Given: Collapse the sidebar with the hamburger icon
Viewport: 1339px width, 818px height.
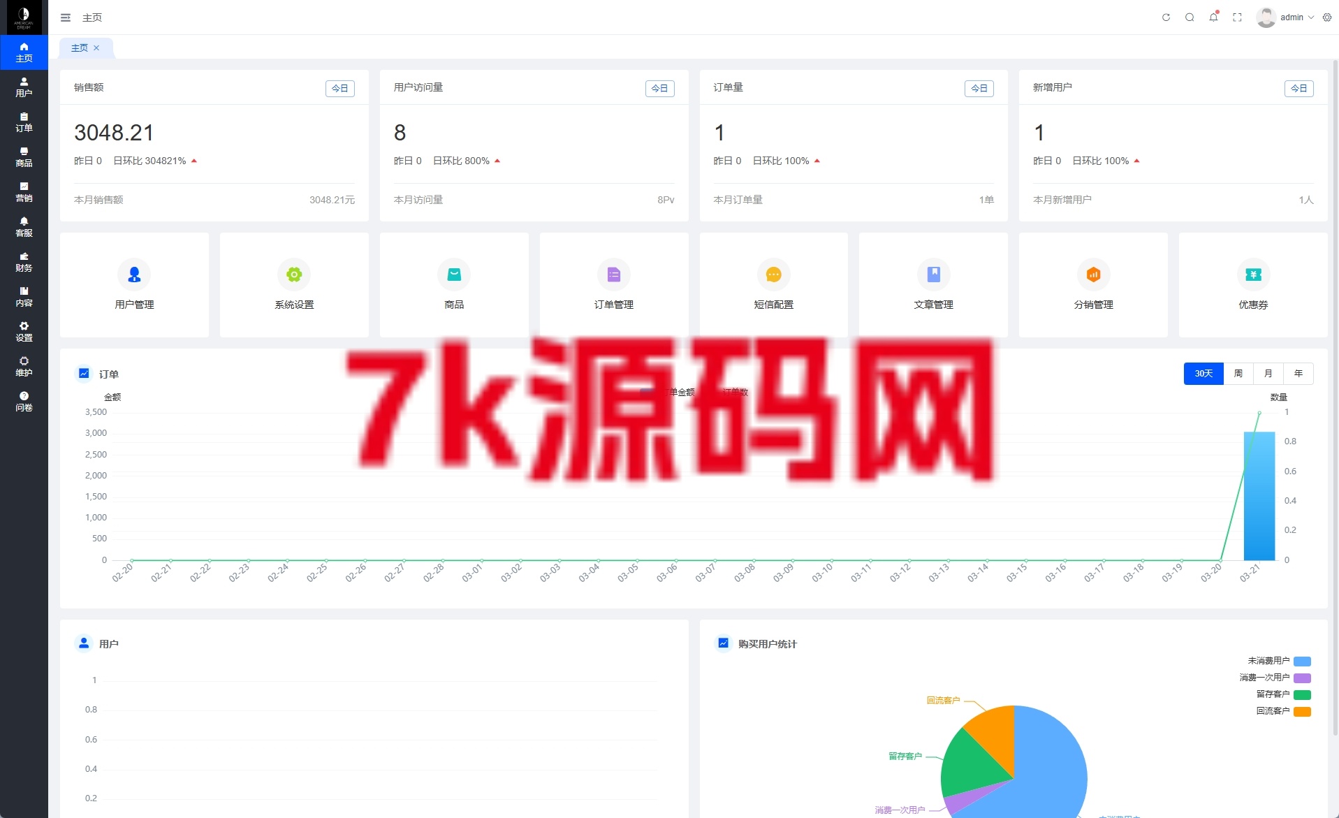Looking at the screenshot, I should click(x=66, y=17).
